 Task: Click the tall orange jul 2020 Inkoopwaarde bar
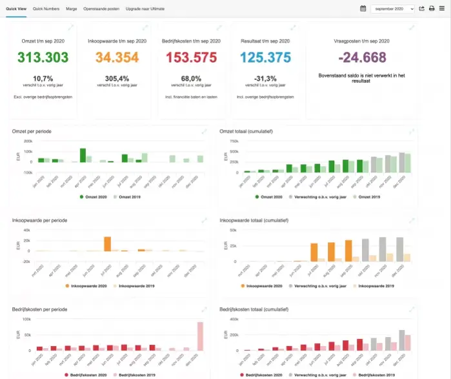[107, 243]
